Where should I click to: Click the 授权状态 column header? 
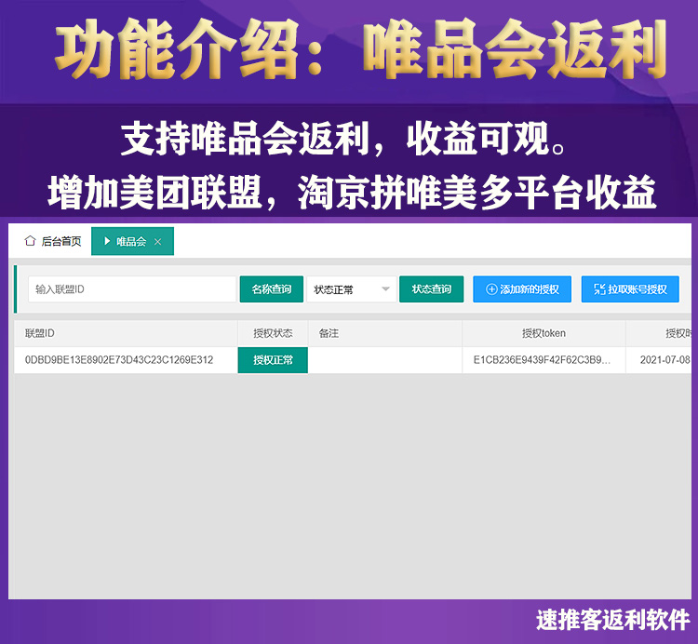pos(273,333)
